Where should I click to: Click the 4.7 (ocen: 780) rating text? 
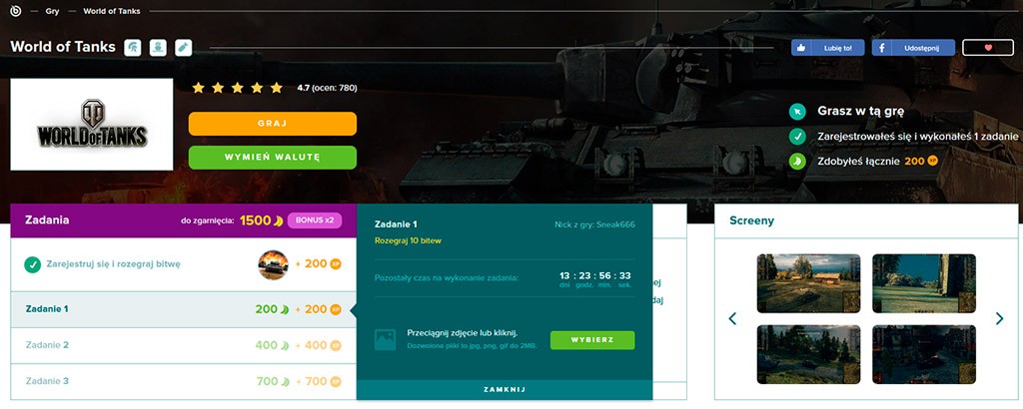(x=327, y=88)
